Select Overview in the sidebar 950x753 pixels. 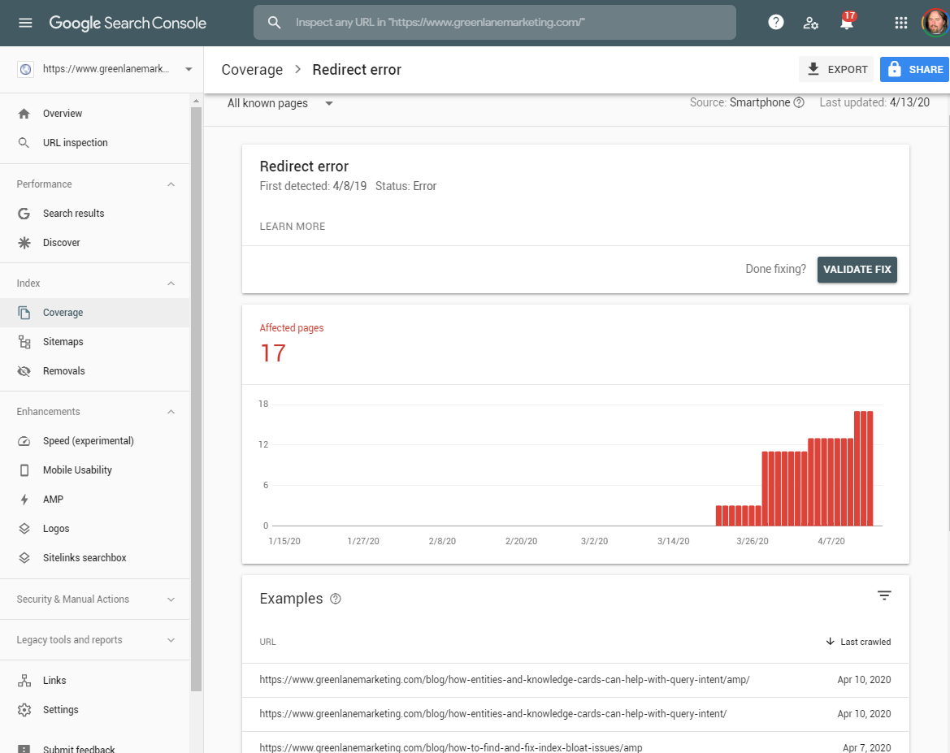pyautogui.click(x=62, y=113)
